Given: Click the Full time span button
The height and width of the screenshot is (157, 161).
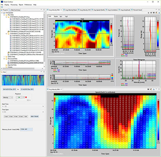Looking at the screenshot, I should [26, 117].
